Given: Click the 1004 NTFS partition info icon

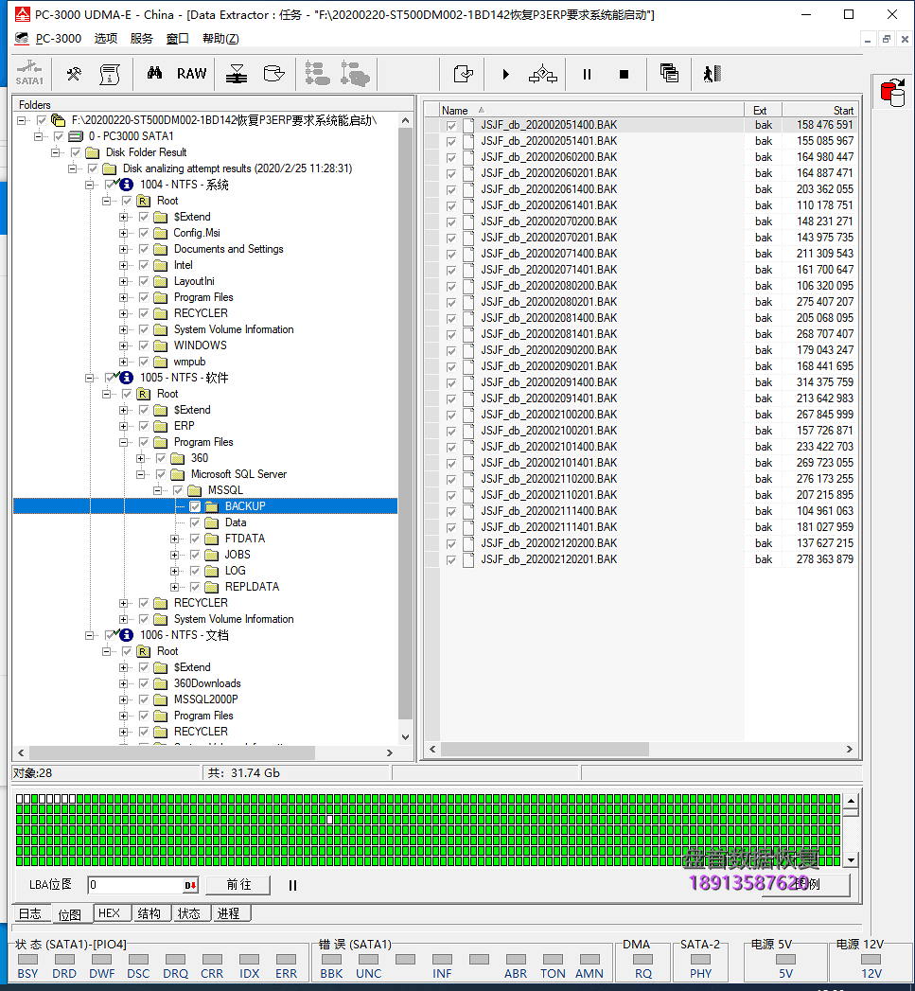Looking at the screenshot, I should pos(127,185).
